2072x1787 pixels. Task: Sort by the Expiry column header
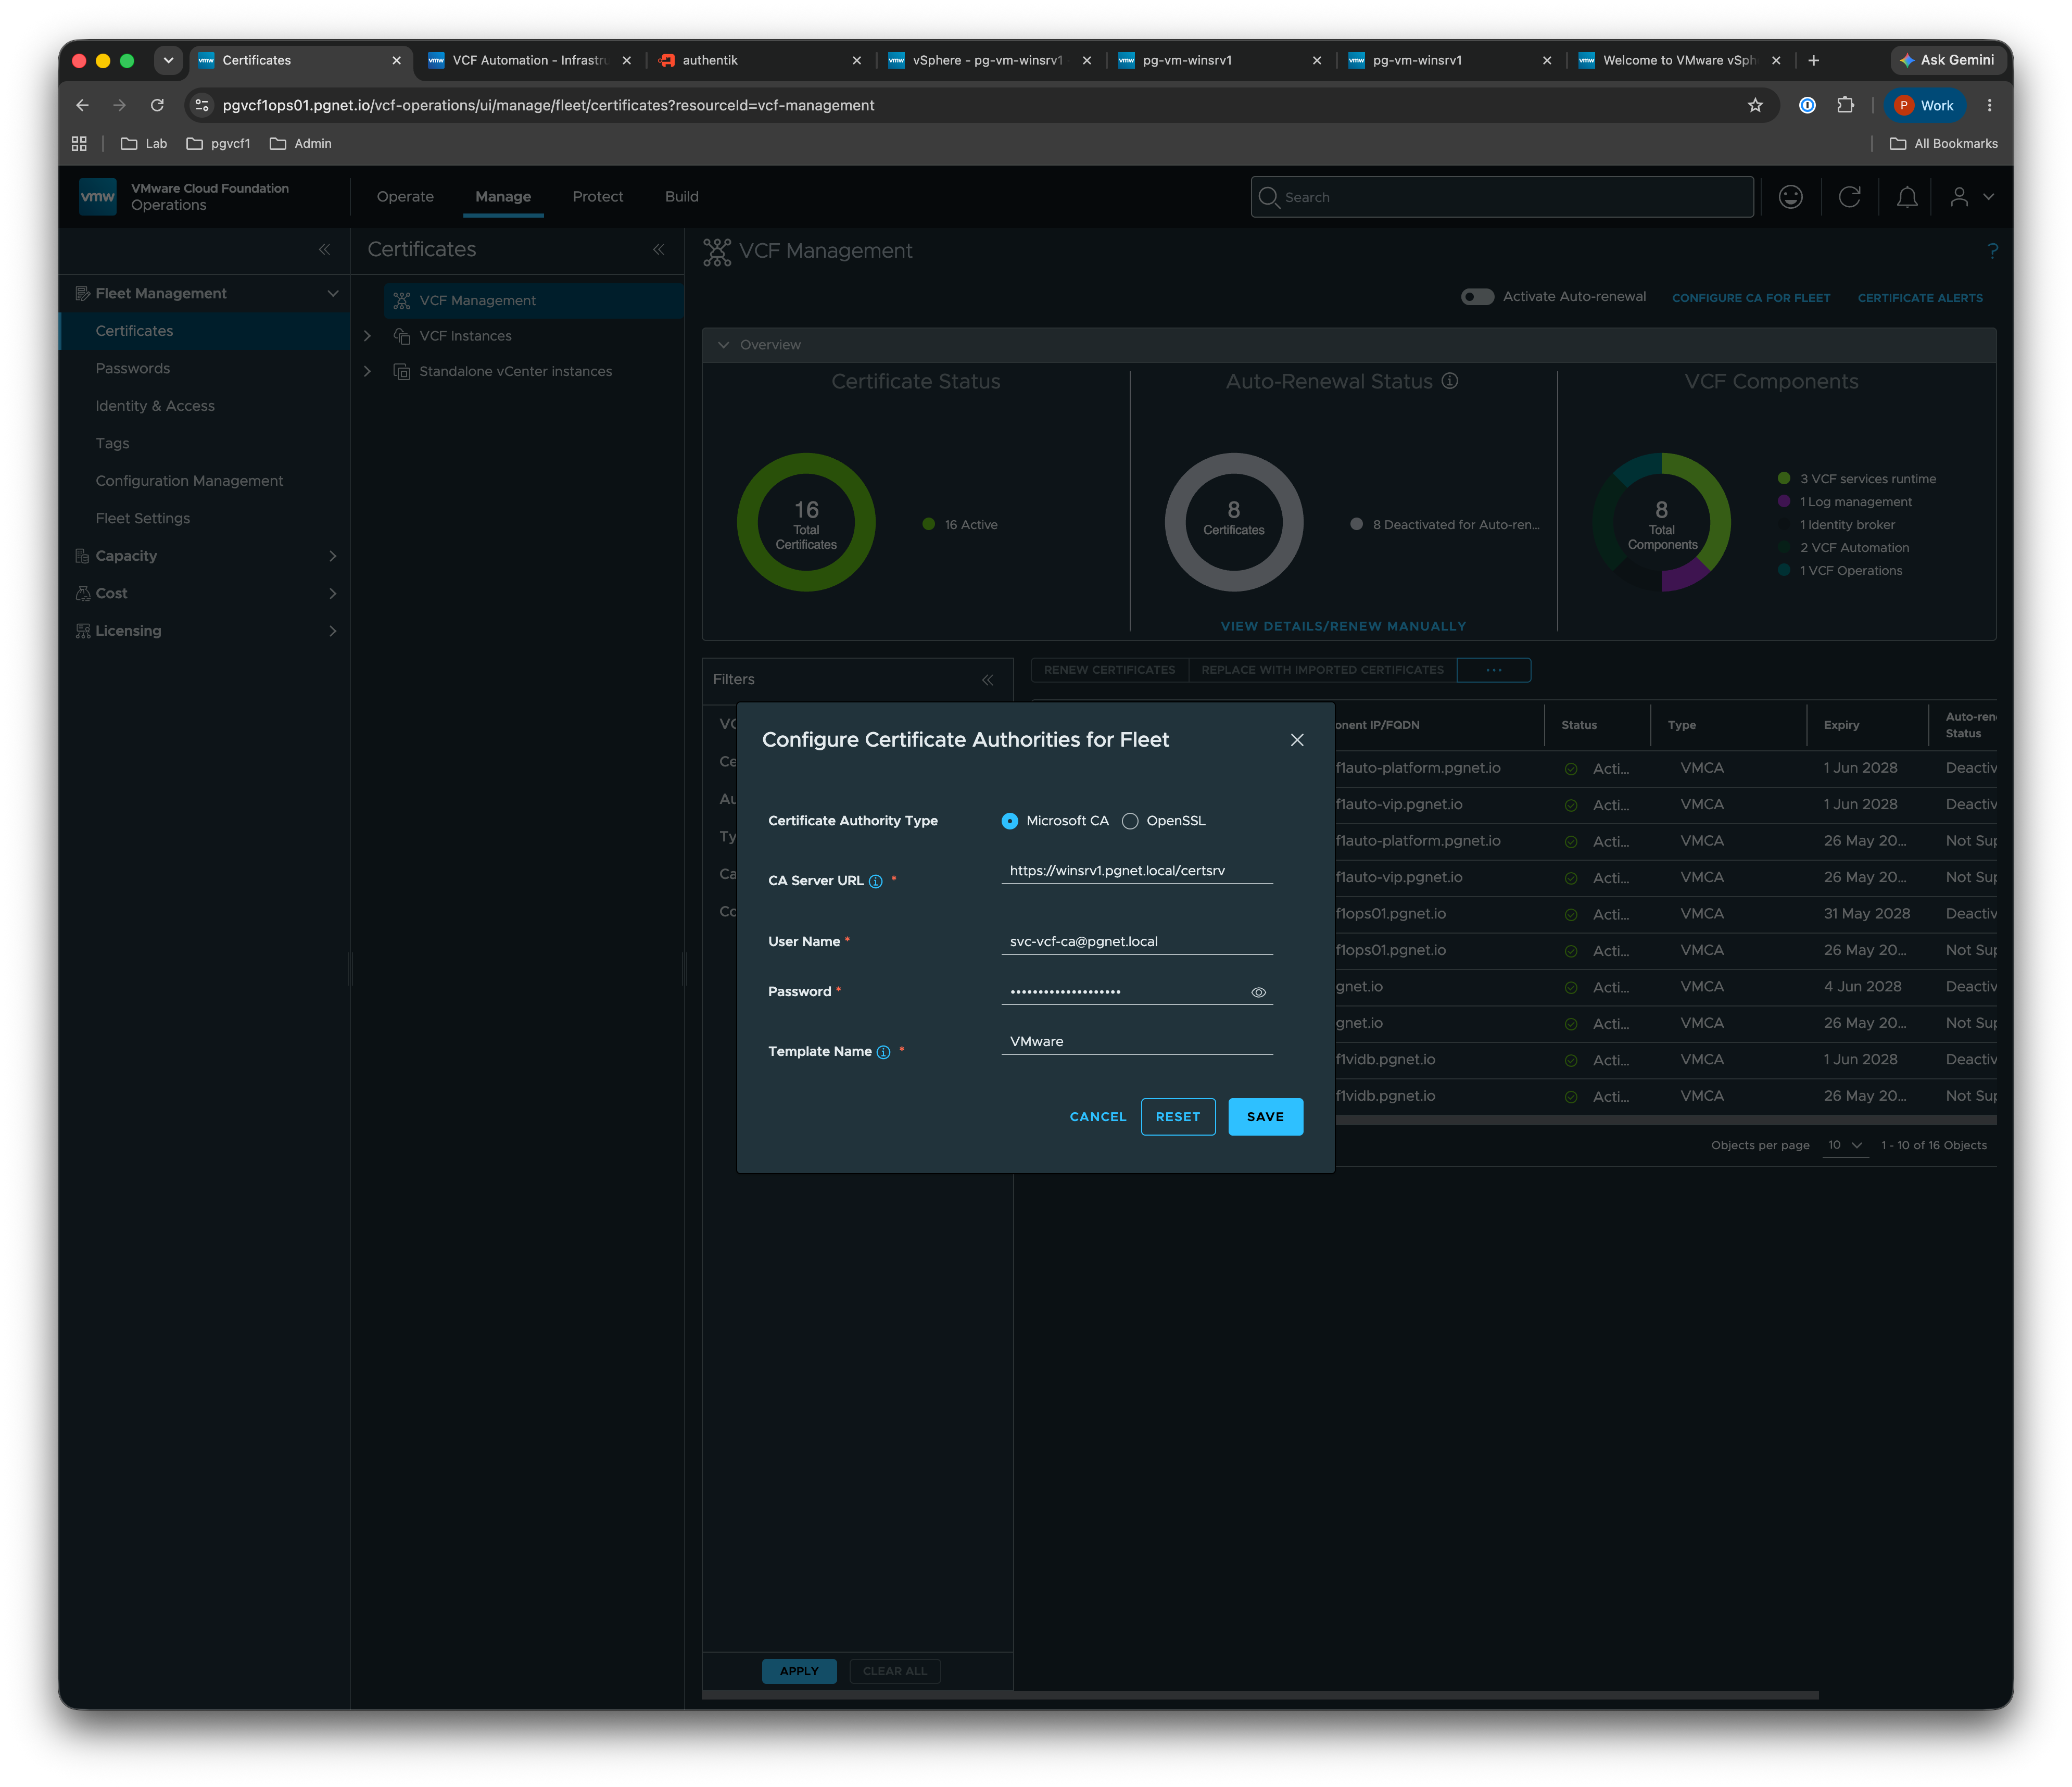click(1841, 725)
